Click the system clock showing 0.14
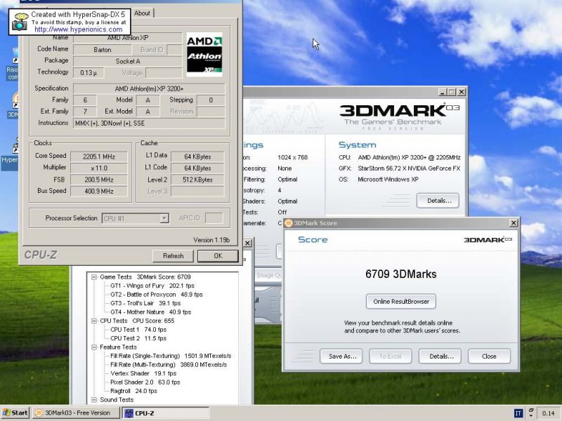The image size is (562, 421). 548,413
